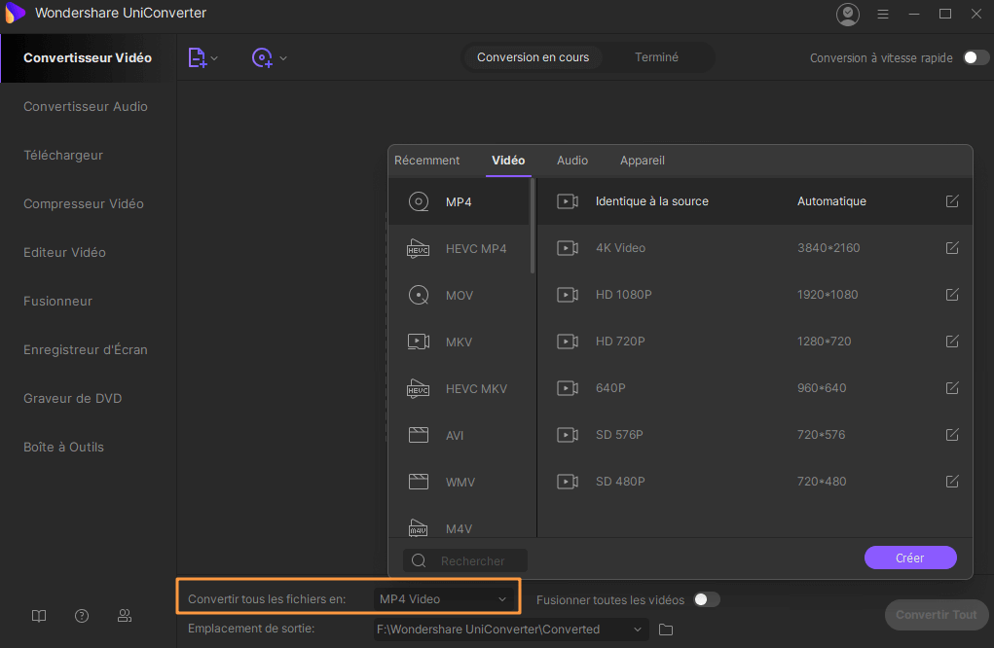This screenshot has height=648, width=994.
Task: Select the 640P 960*640 preset
Action: click(755, 387)
